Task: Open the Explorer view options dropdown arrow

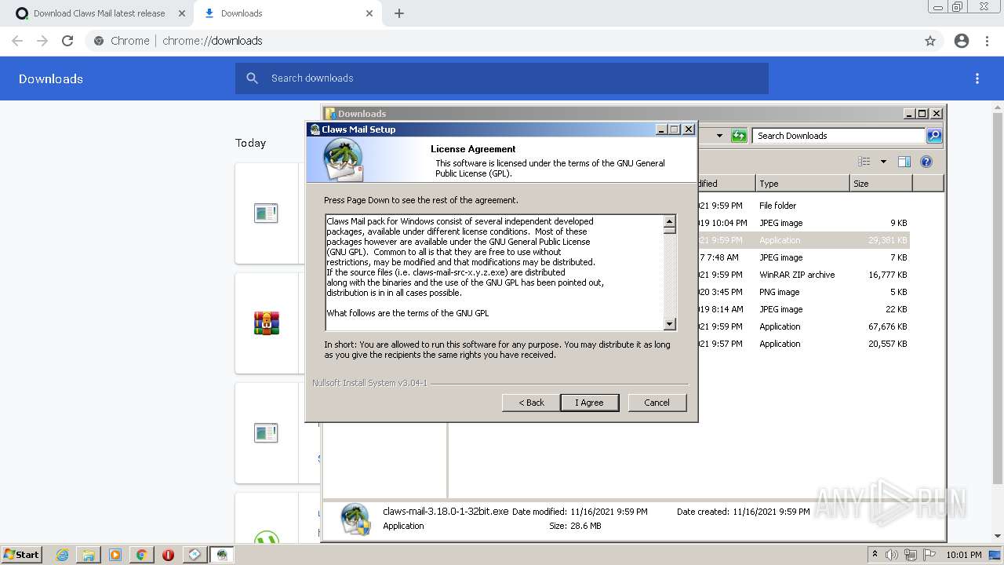Action: 882,162
